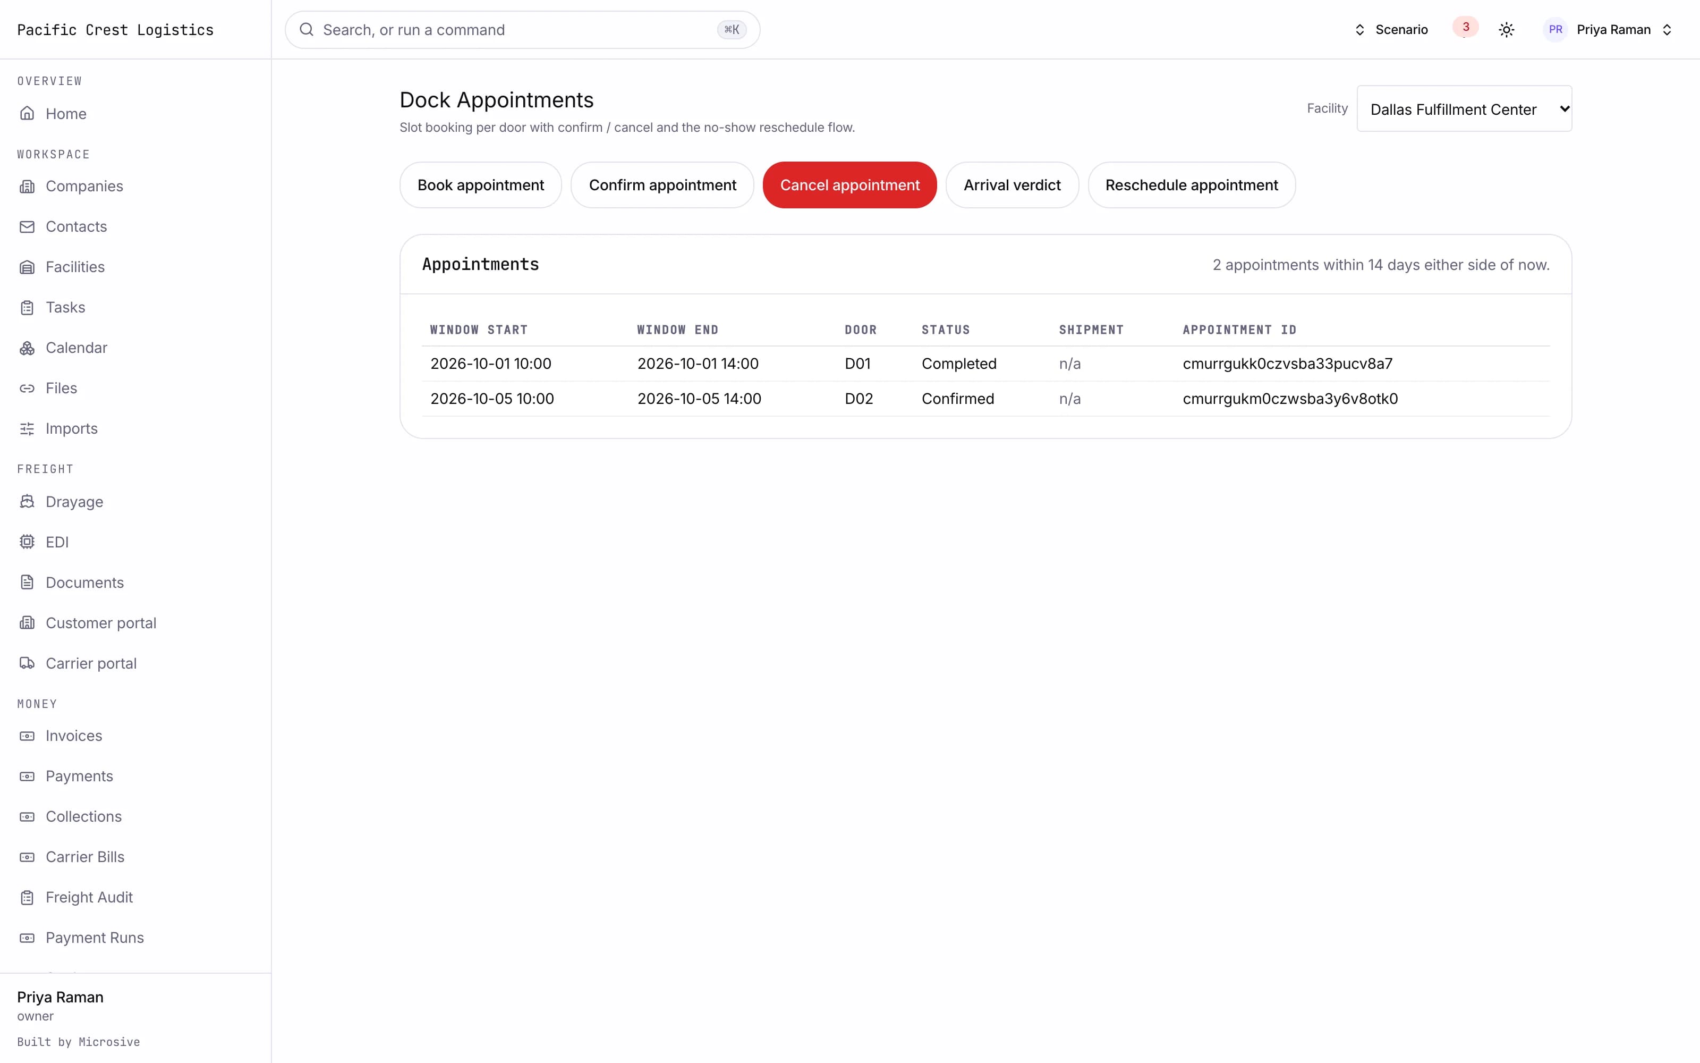Open the Documents page icon

[x=27, y=583]
